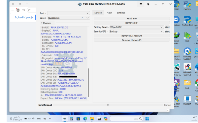This screenshot has width=198, height=123.
Task: Open Microsoft Edge from the taskbar
Action: [x=85, y=119]
